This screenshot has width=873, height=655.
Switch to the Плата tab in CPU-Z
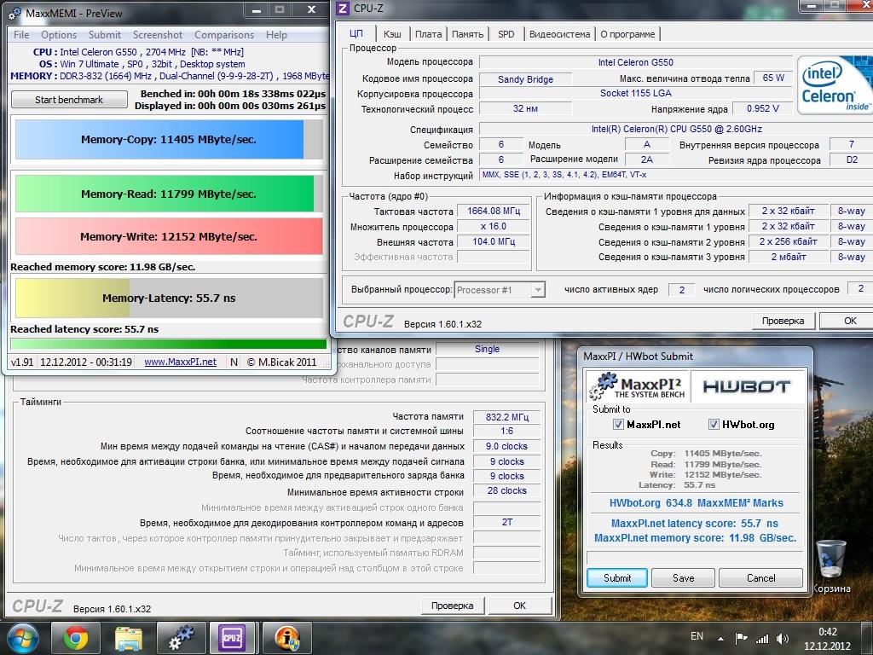point(428,34)
